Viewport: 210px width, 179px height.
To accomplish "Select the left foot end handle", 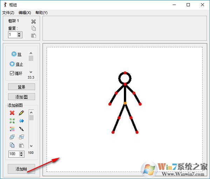I will point(113,132).
